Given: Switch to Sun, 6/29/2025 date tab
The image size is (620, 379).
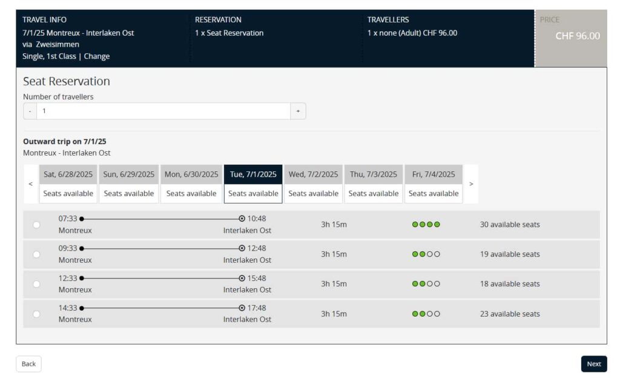Looking at the screenshot, I should tap(129, 184).
